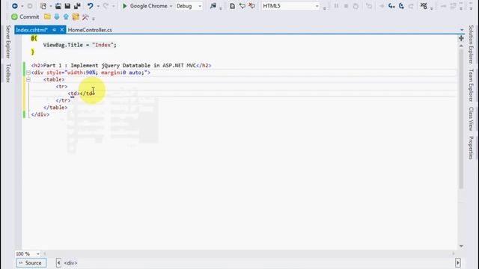Screen dimensions: 479x269
Task: Open the Team Explorer side tab
Action: pyautogui.click(x=471, y=85)
